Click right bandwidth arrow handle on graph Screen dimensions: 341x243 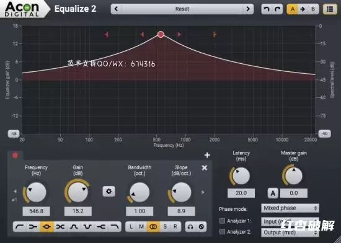coord(179,34)
